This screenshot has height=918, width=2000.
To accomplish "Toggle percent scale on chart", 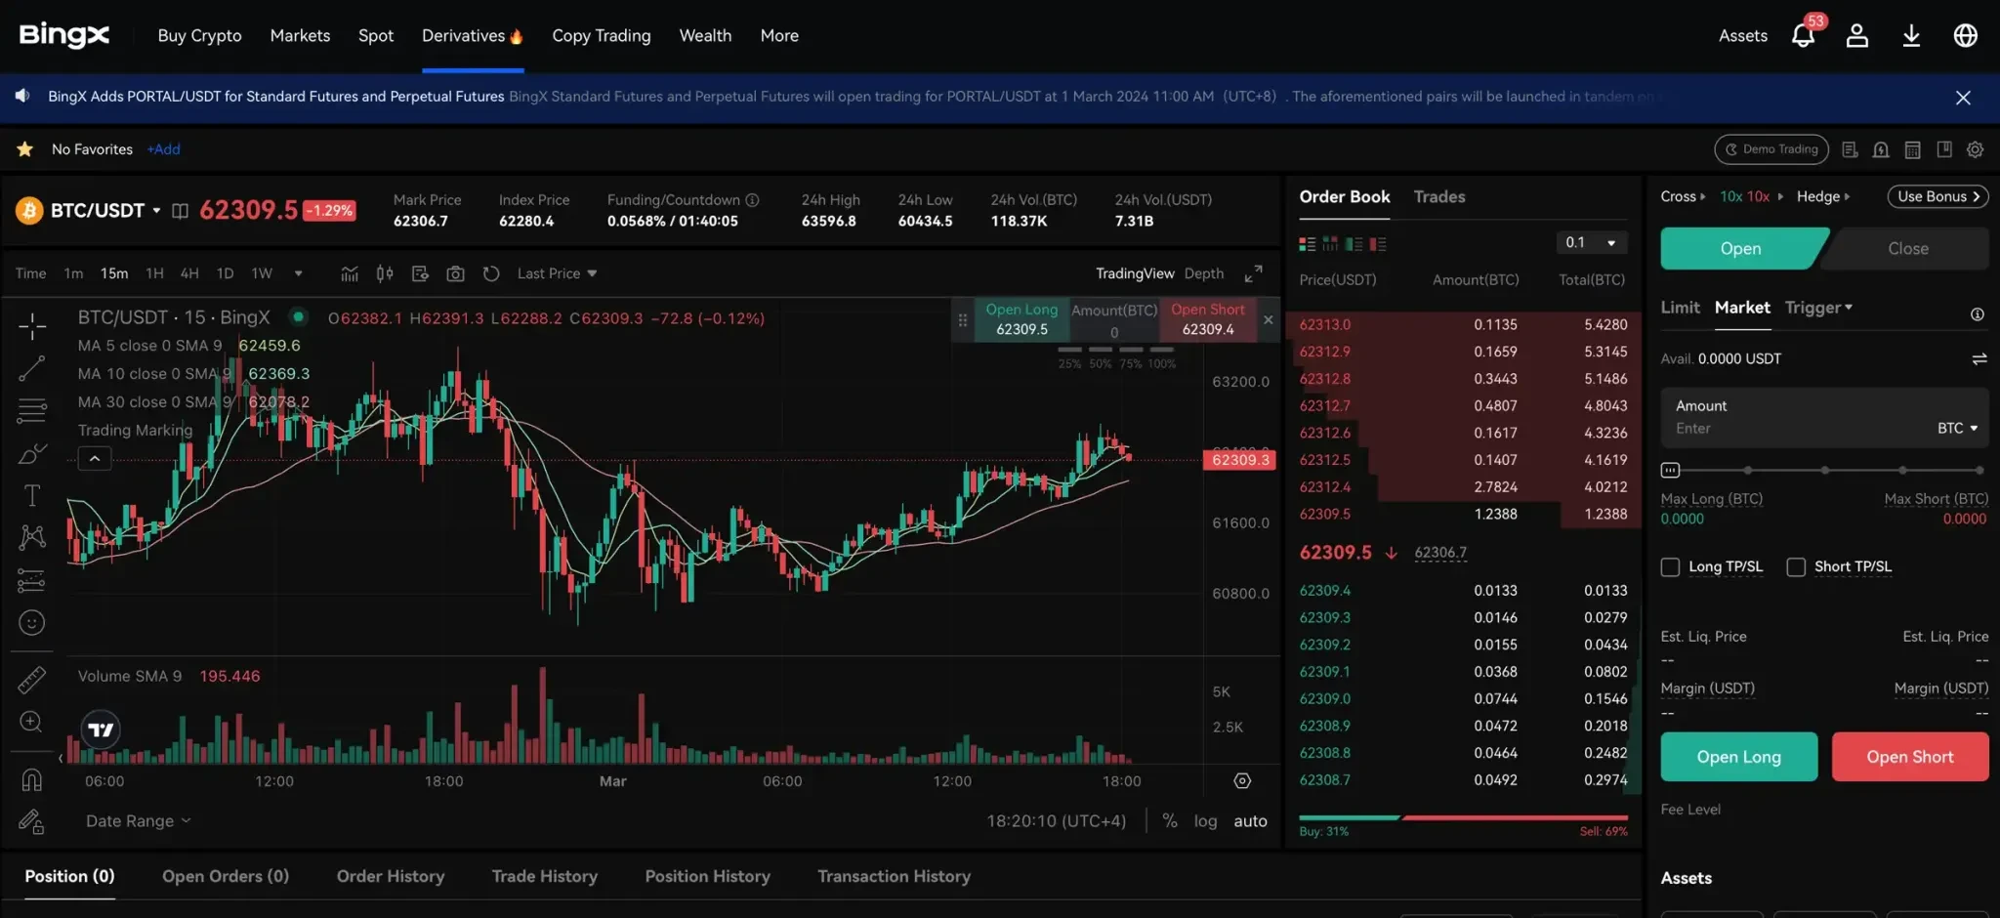I will click(x=1170, y=821).
